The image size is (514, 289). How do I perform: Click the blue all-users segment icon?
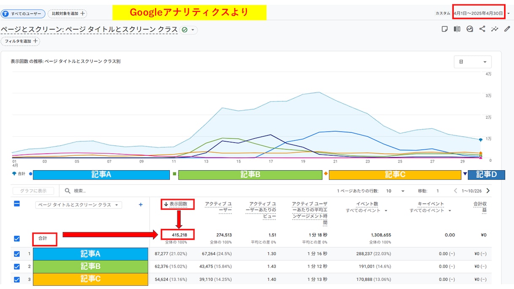coord(5,13)
